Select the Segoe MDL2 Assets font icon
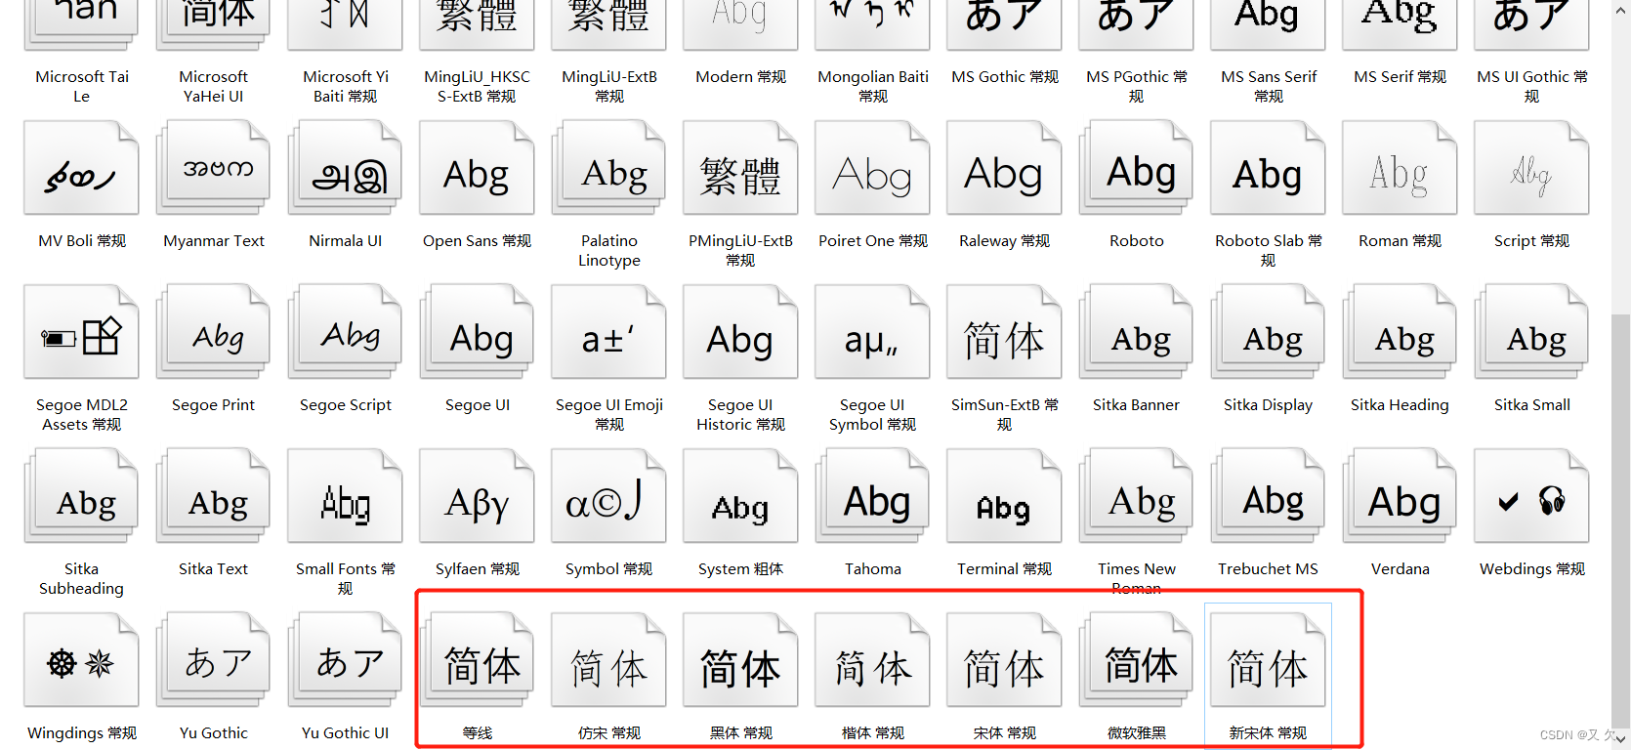 [81, 331]
